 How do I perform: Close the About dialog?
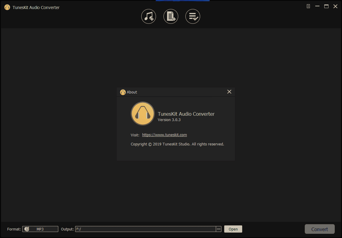click(229, 92)
